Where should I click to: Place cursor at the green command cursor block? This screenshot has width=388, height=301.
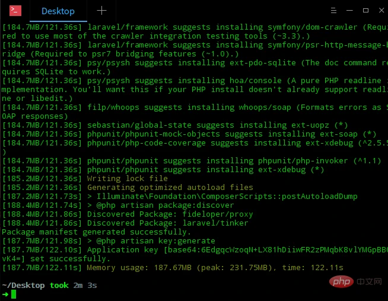tap(15, 294)
